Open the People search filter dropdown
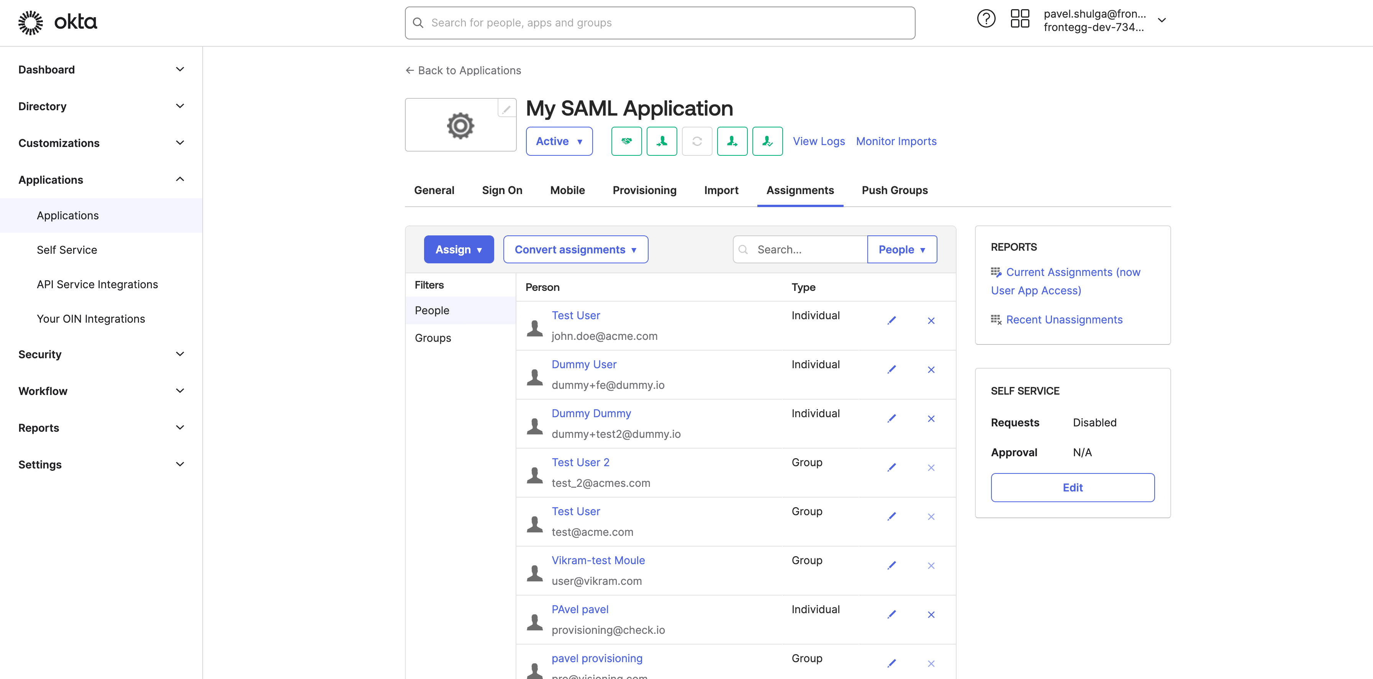 click(x=902, y=249)
